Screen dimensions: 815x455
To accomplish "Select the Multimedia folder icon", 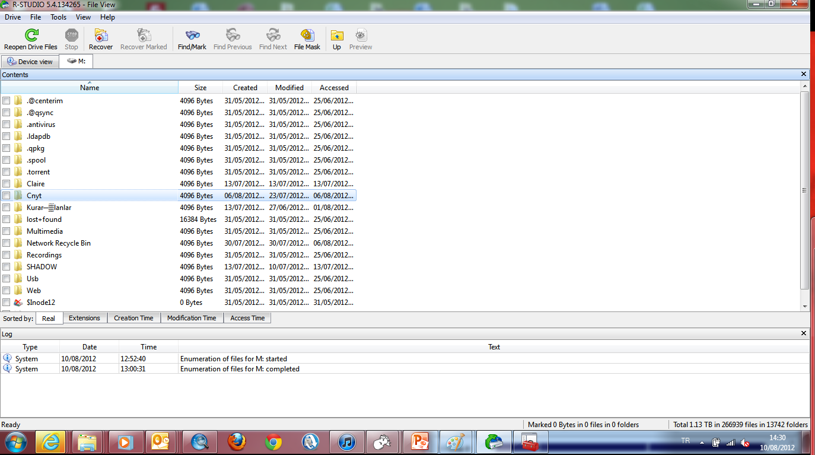I will pyautogui.click(x=18, y=231).
